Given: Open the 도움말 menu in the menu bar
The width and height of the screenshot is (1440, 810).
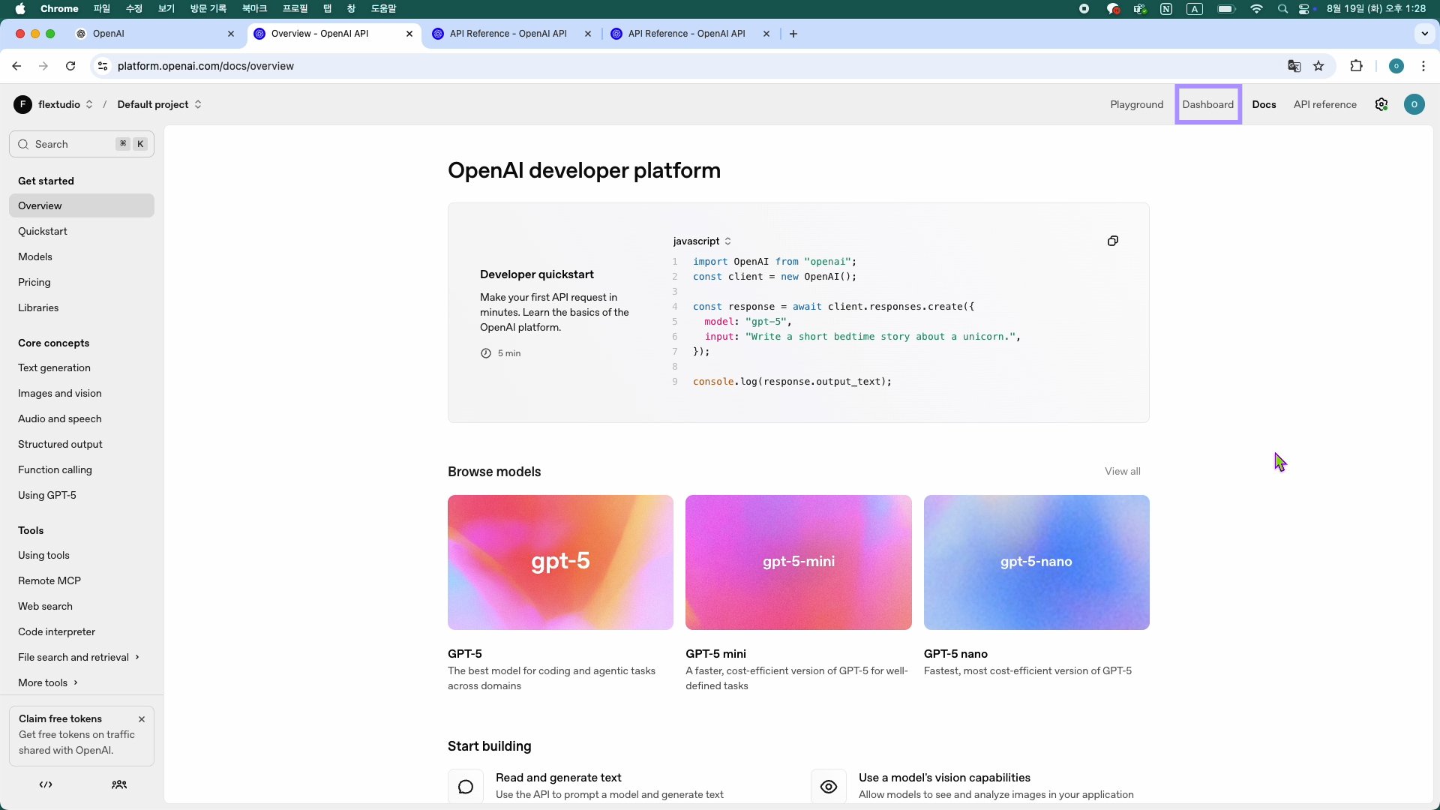Looking at the screenshot, I should tap(383, 8).
